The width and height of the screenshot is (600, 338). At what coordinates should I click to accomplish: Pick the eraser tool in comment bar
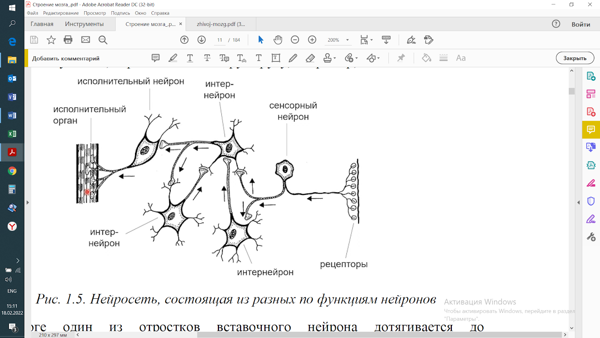(x=310, y=58)
